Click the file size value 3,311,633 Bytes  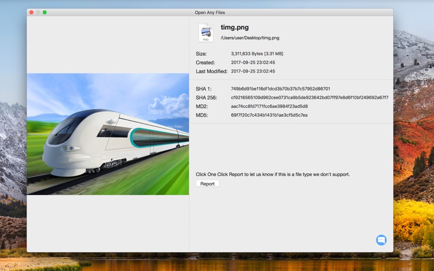coord(257,54)
